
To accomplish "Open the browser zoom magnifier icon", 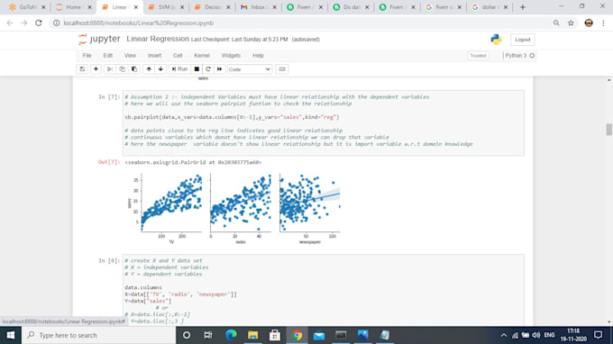I will (556, 23).
